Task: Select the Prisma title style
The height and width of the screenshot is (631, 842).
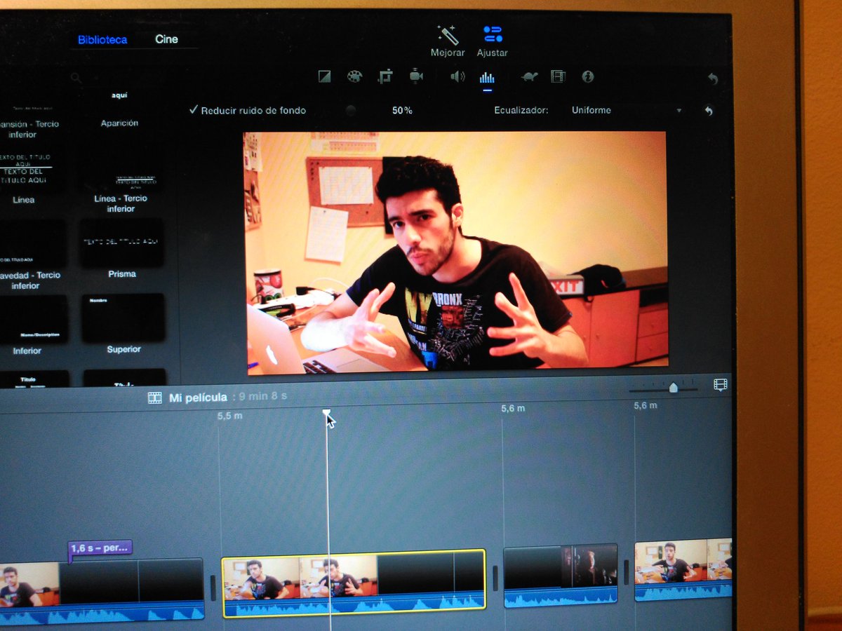Action: (122, 249)
